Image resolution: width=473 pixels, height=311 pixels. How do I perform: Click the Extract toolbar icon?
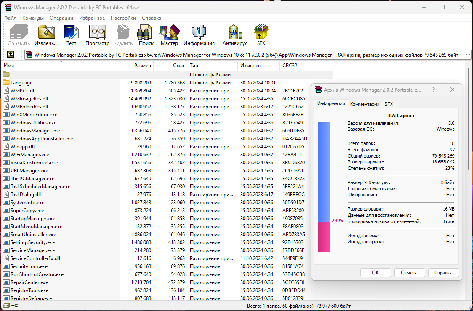(46, 34)
